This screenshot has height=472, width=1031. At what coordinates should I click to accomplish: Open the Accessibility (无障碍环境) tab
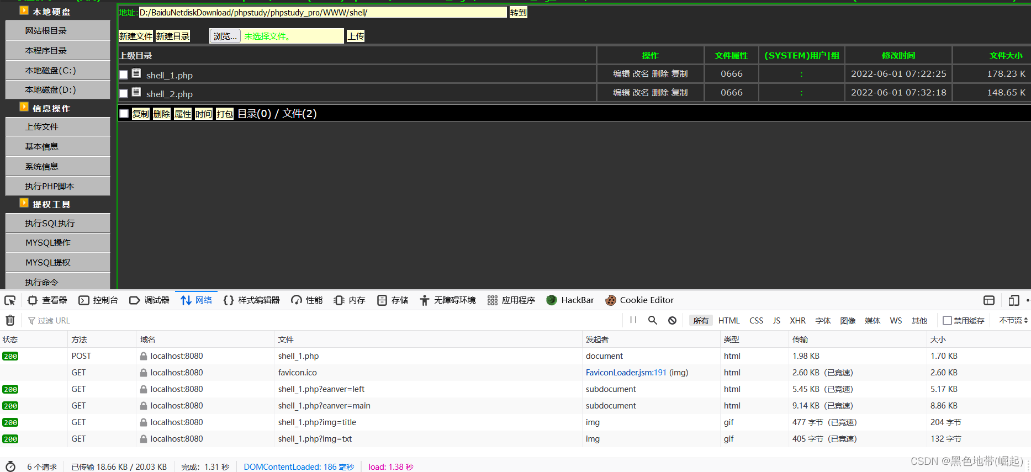click(x=448, y=300)
